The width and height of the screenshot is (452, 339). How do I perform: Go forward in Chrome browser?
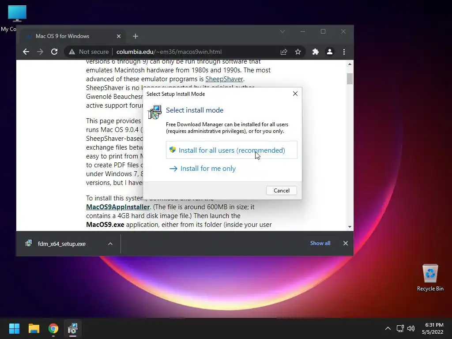pos(40,52)
